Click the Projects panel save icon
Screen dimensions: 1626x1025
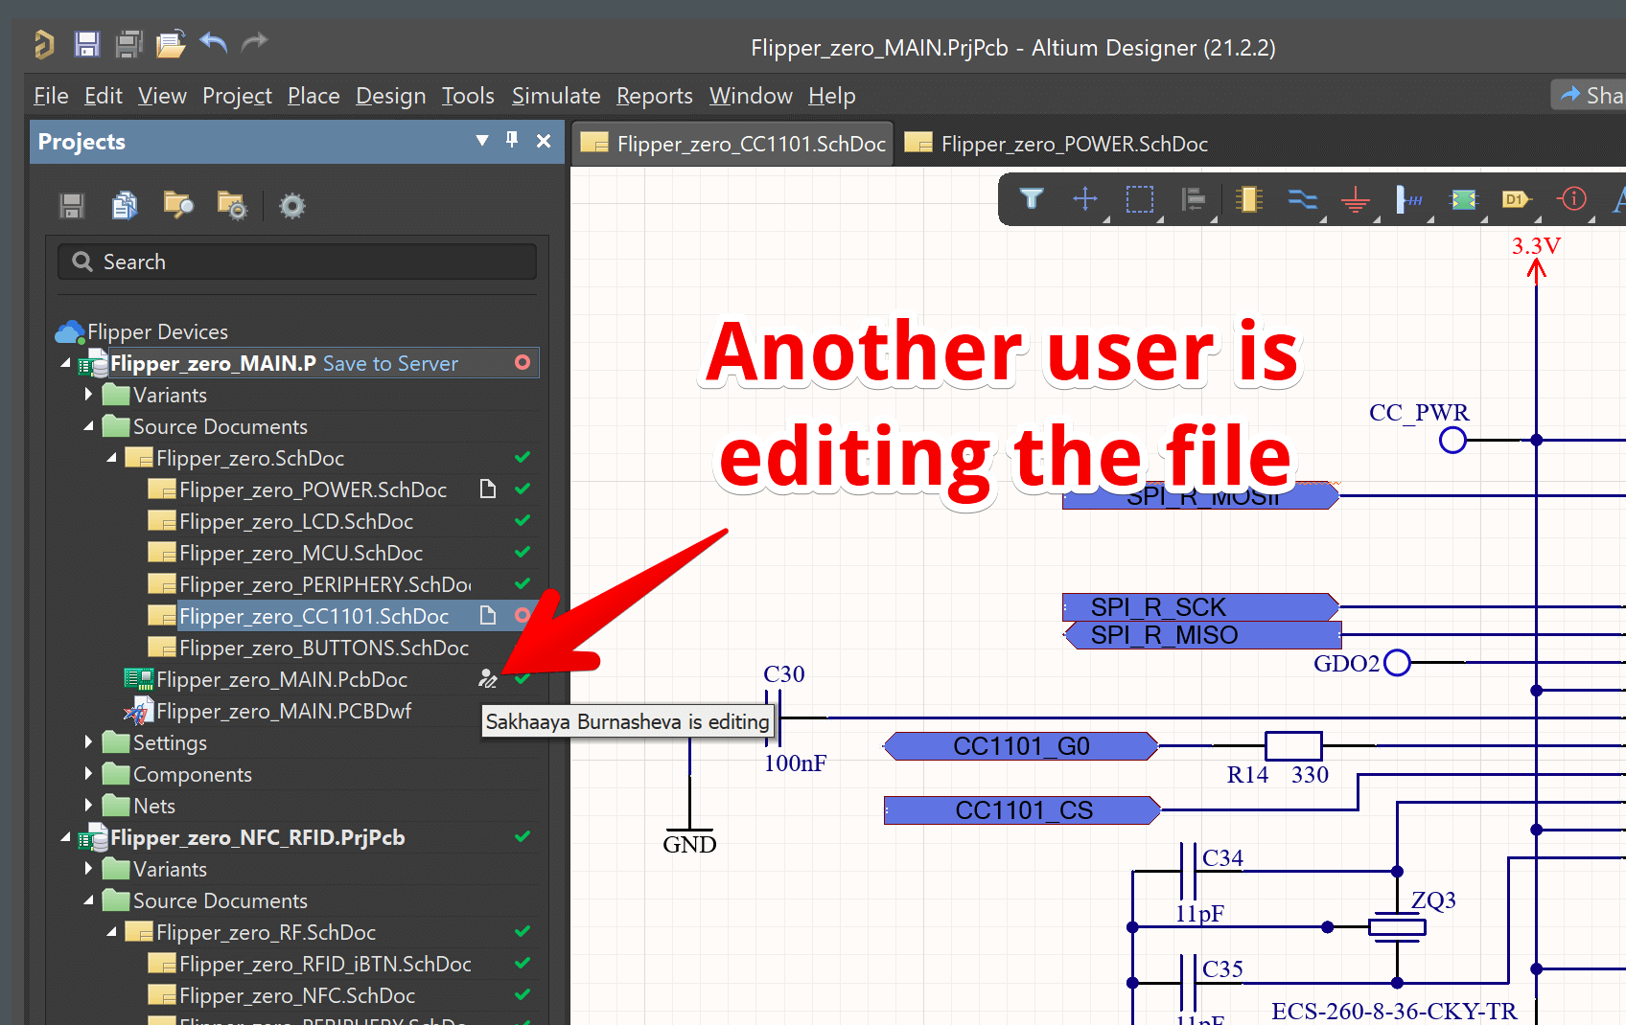tap(72, 206)
